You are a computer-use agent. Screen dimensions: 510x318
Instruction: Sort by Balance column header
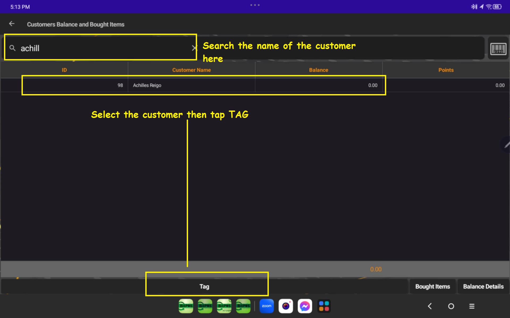(x=318, y=70)
